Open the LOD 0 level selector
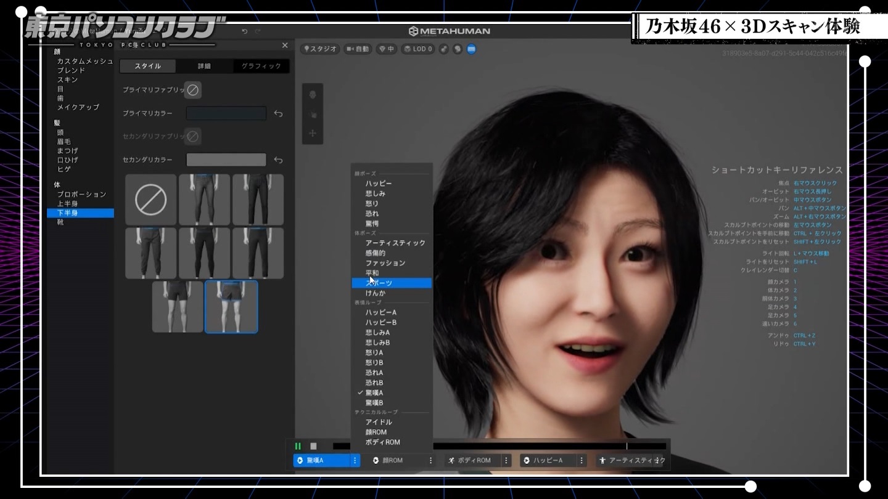The image size is (888, 499). point(418,49)
